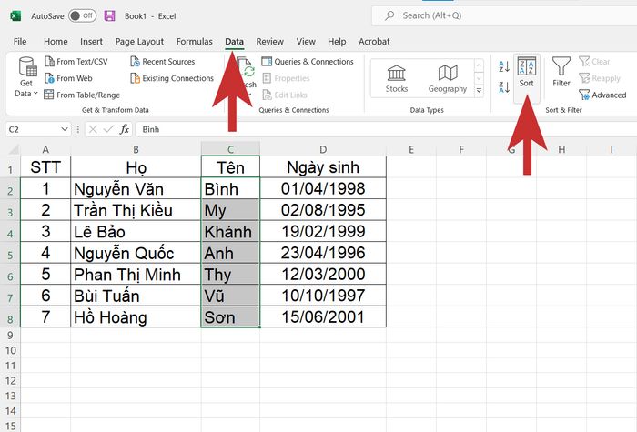Select the Stocks data type
Image resolution: width=637 pixels, height=432 pixels.
pyautogui.click(x=397, y=78)
